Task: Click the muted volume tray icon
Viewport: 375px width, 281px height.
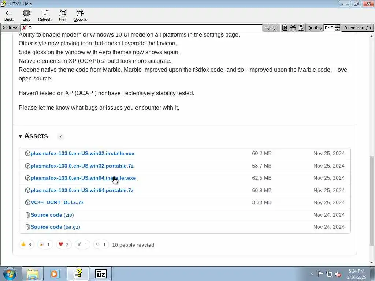Action: click(x=338, y=274)
